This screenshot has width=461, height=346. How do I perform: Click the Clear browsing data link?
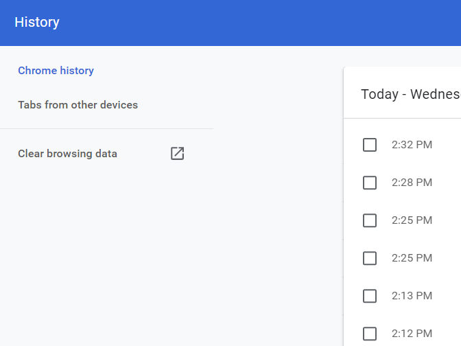[68, 154]
